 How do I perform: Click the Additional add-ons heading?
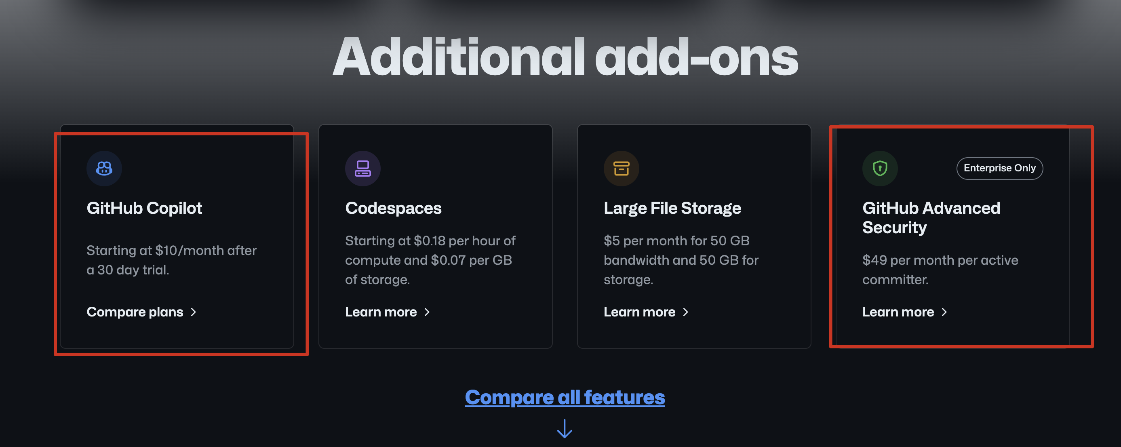pyautogui.click(x=565, y=57)
